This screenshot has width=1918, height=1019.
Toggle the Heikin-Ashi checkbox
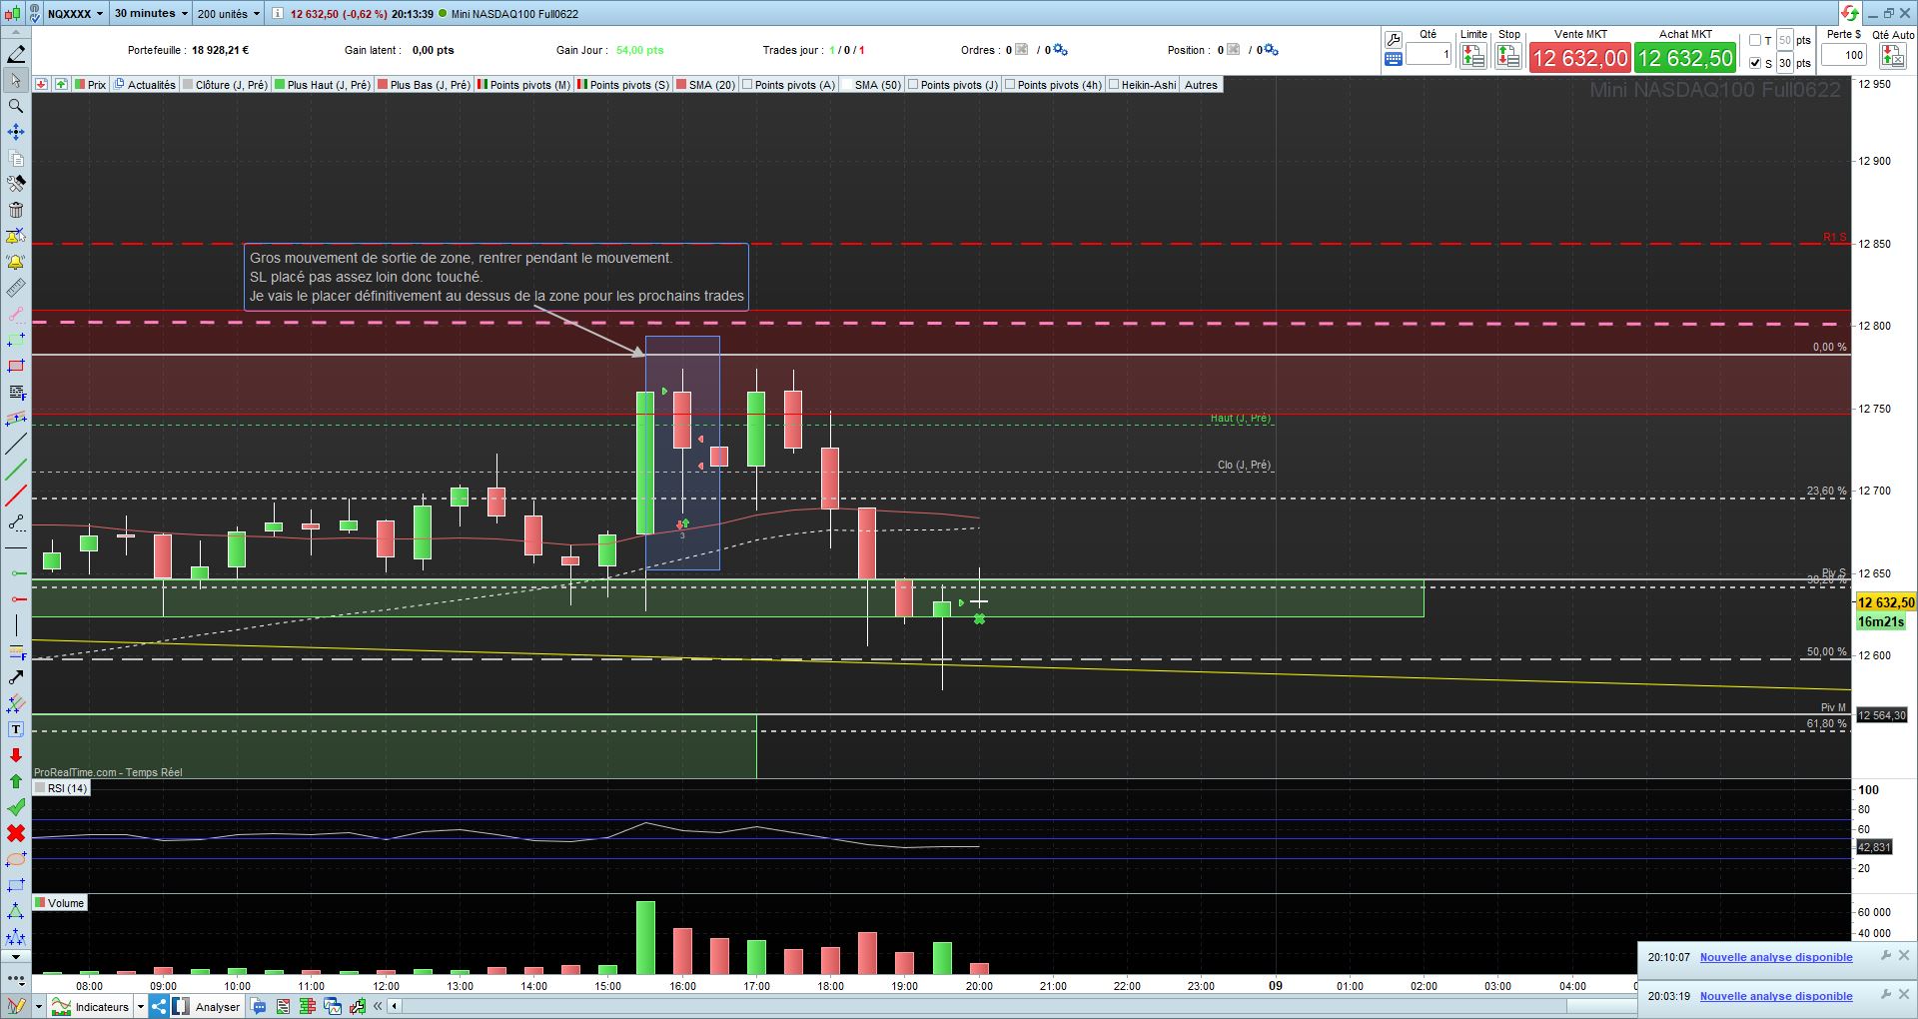click(x=1113, y=85)
